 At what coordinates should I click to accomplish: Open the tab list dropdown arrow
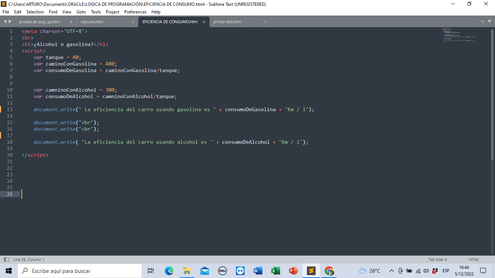pos(489,22)
